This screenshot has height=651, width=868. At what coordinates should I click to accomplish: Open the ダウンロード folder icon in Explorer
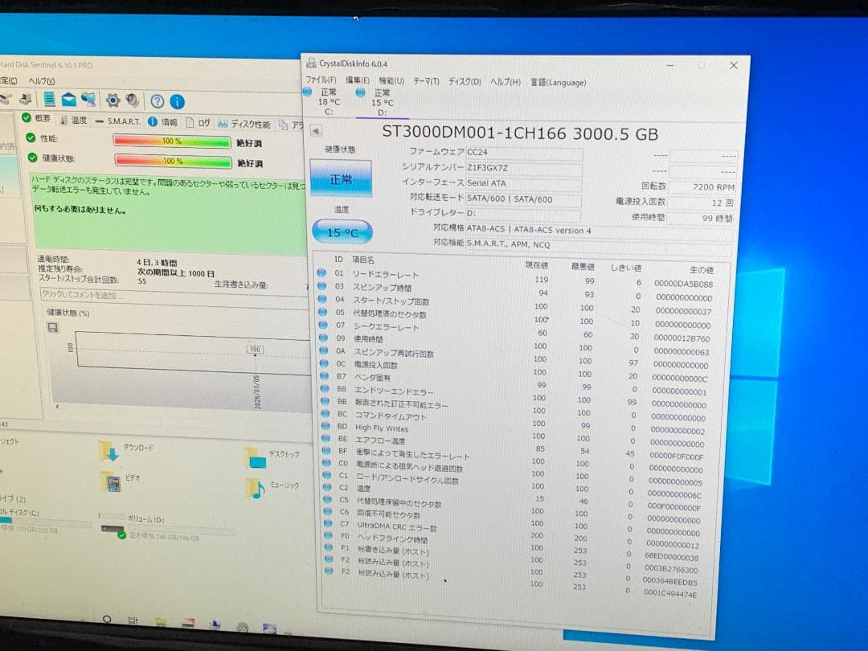109,451
